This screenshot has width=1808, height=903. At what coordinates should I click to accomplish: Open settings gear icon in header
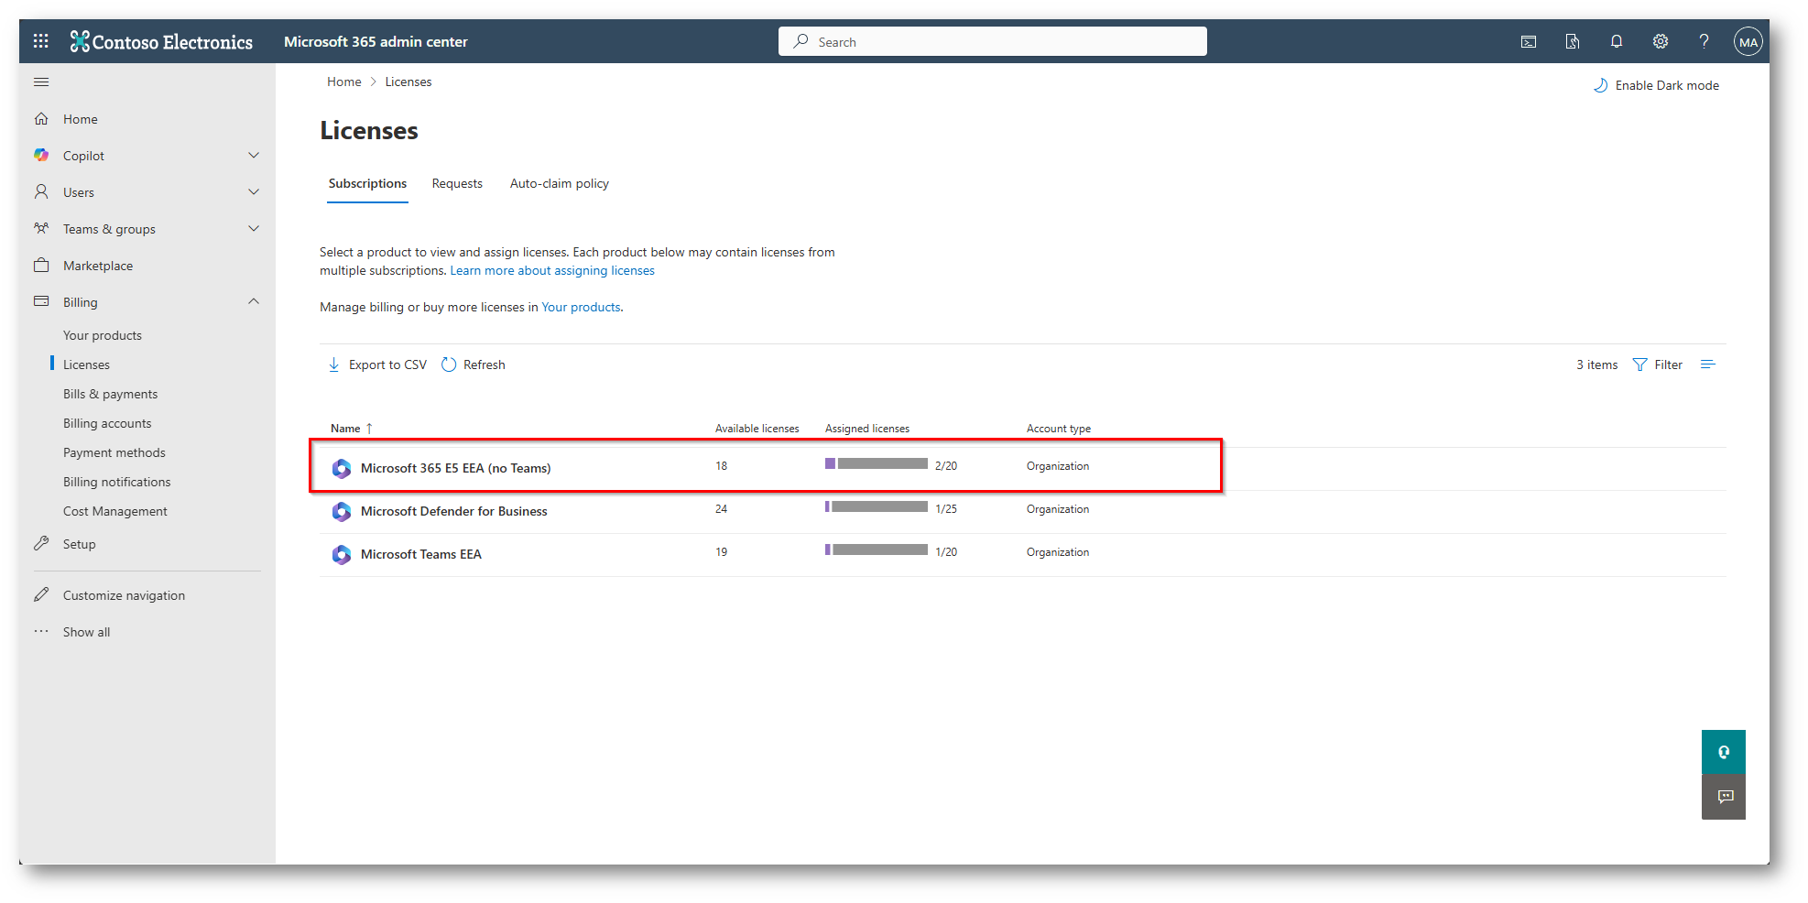pos(1660,41)
